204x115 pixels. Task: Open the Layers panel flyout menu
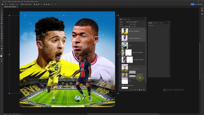[146, 19]
